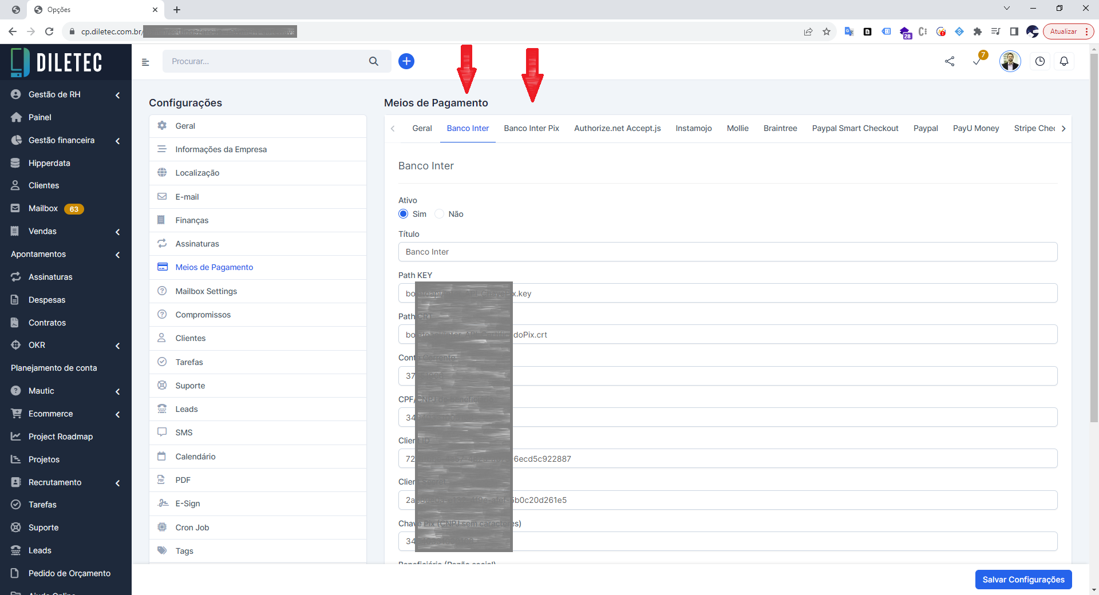Open the notifications bell icon
1099x595 pixels.
click(x=1064, y=61)
